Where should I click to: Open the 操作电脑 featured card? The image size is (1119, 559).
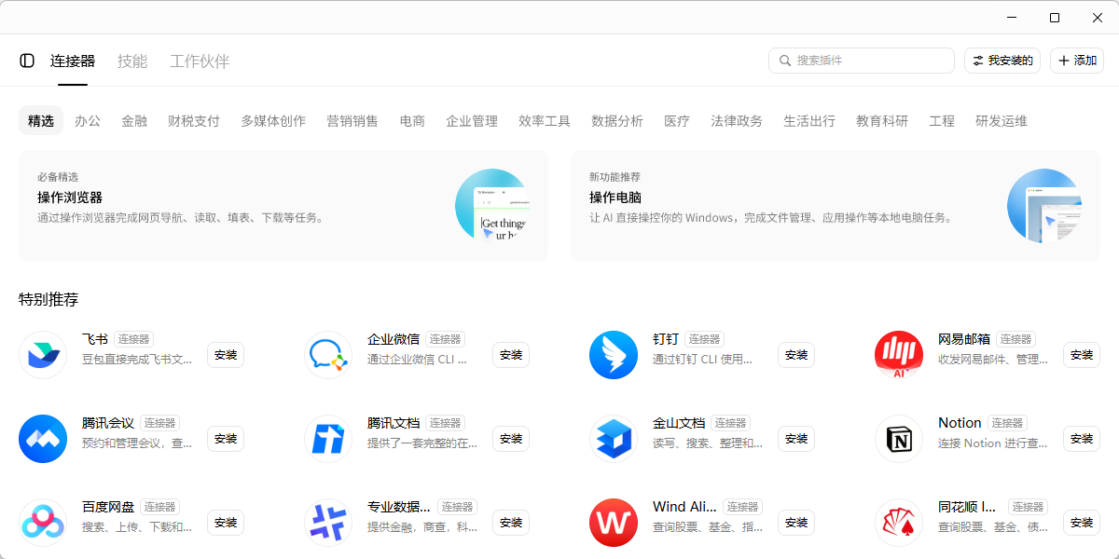pyautogui.click(x=836, y=206)
